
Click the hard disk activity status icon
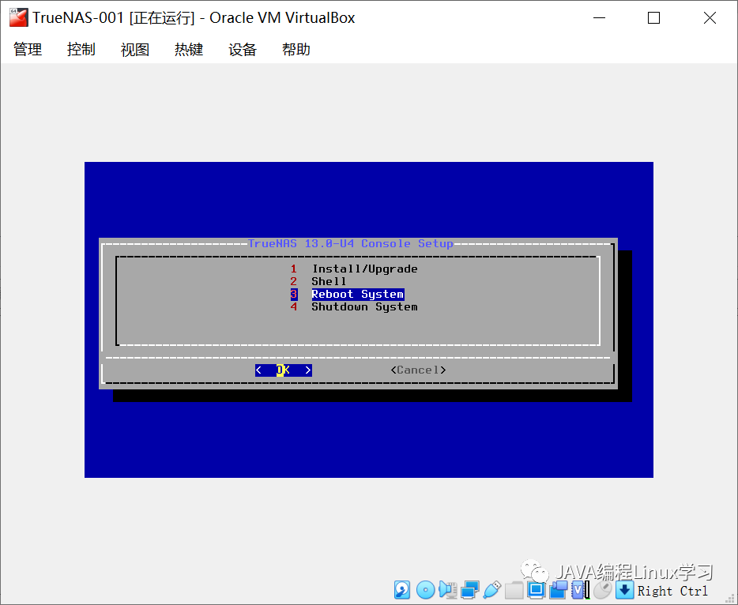(402, 590)
